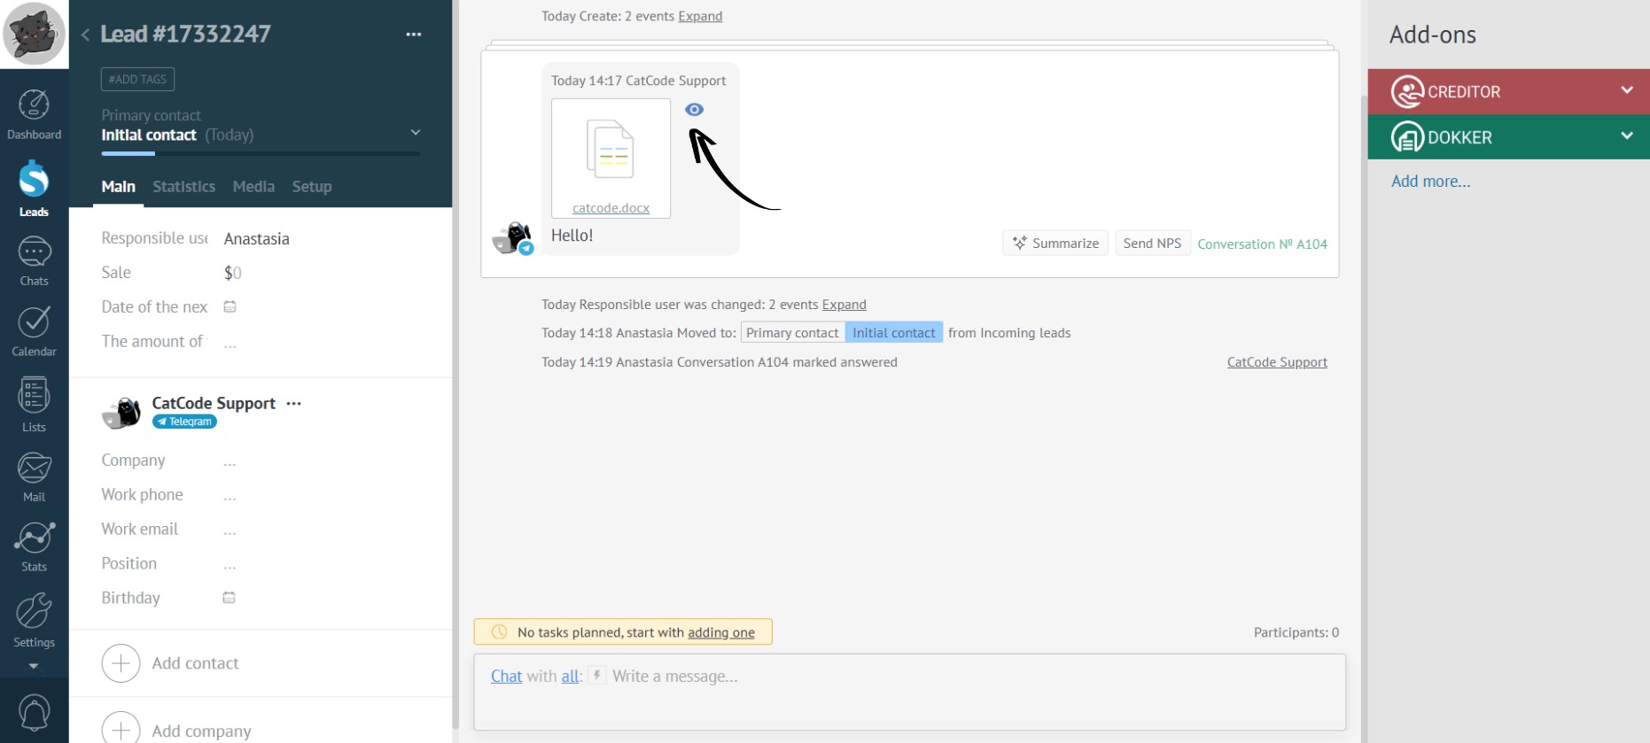The height and width of the screenshot is (743, 1650).
Task: Click the Add more... link
Action: (x=1430, y=182)
